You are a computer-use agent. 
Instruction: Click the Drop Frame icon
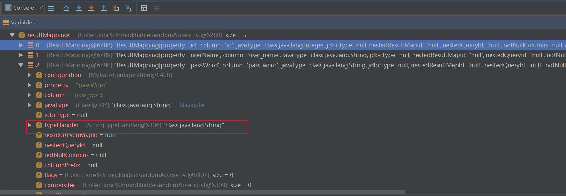pos(116,8)
